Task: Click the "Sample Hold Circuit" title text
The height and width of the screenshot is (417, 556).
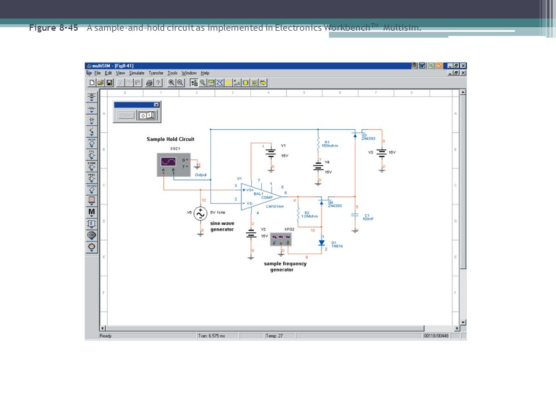Action: pyautogui.click(x=170, y=139)
